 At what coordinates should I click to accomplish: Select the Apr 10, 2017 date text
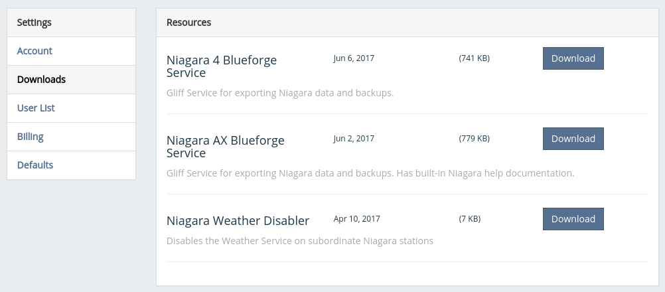point(356,219)
